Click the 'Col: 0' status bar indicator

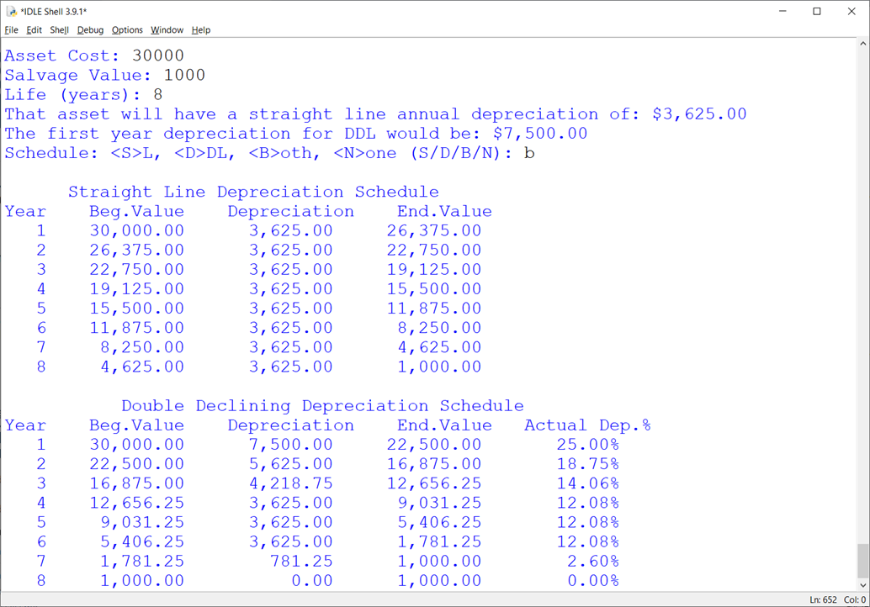click(x=855, y=599)
